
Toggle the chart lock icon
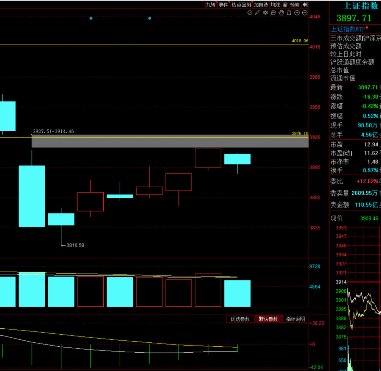click(x=289, y=13)
